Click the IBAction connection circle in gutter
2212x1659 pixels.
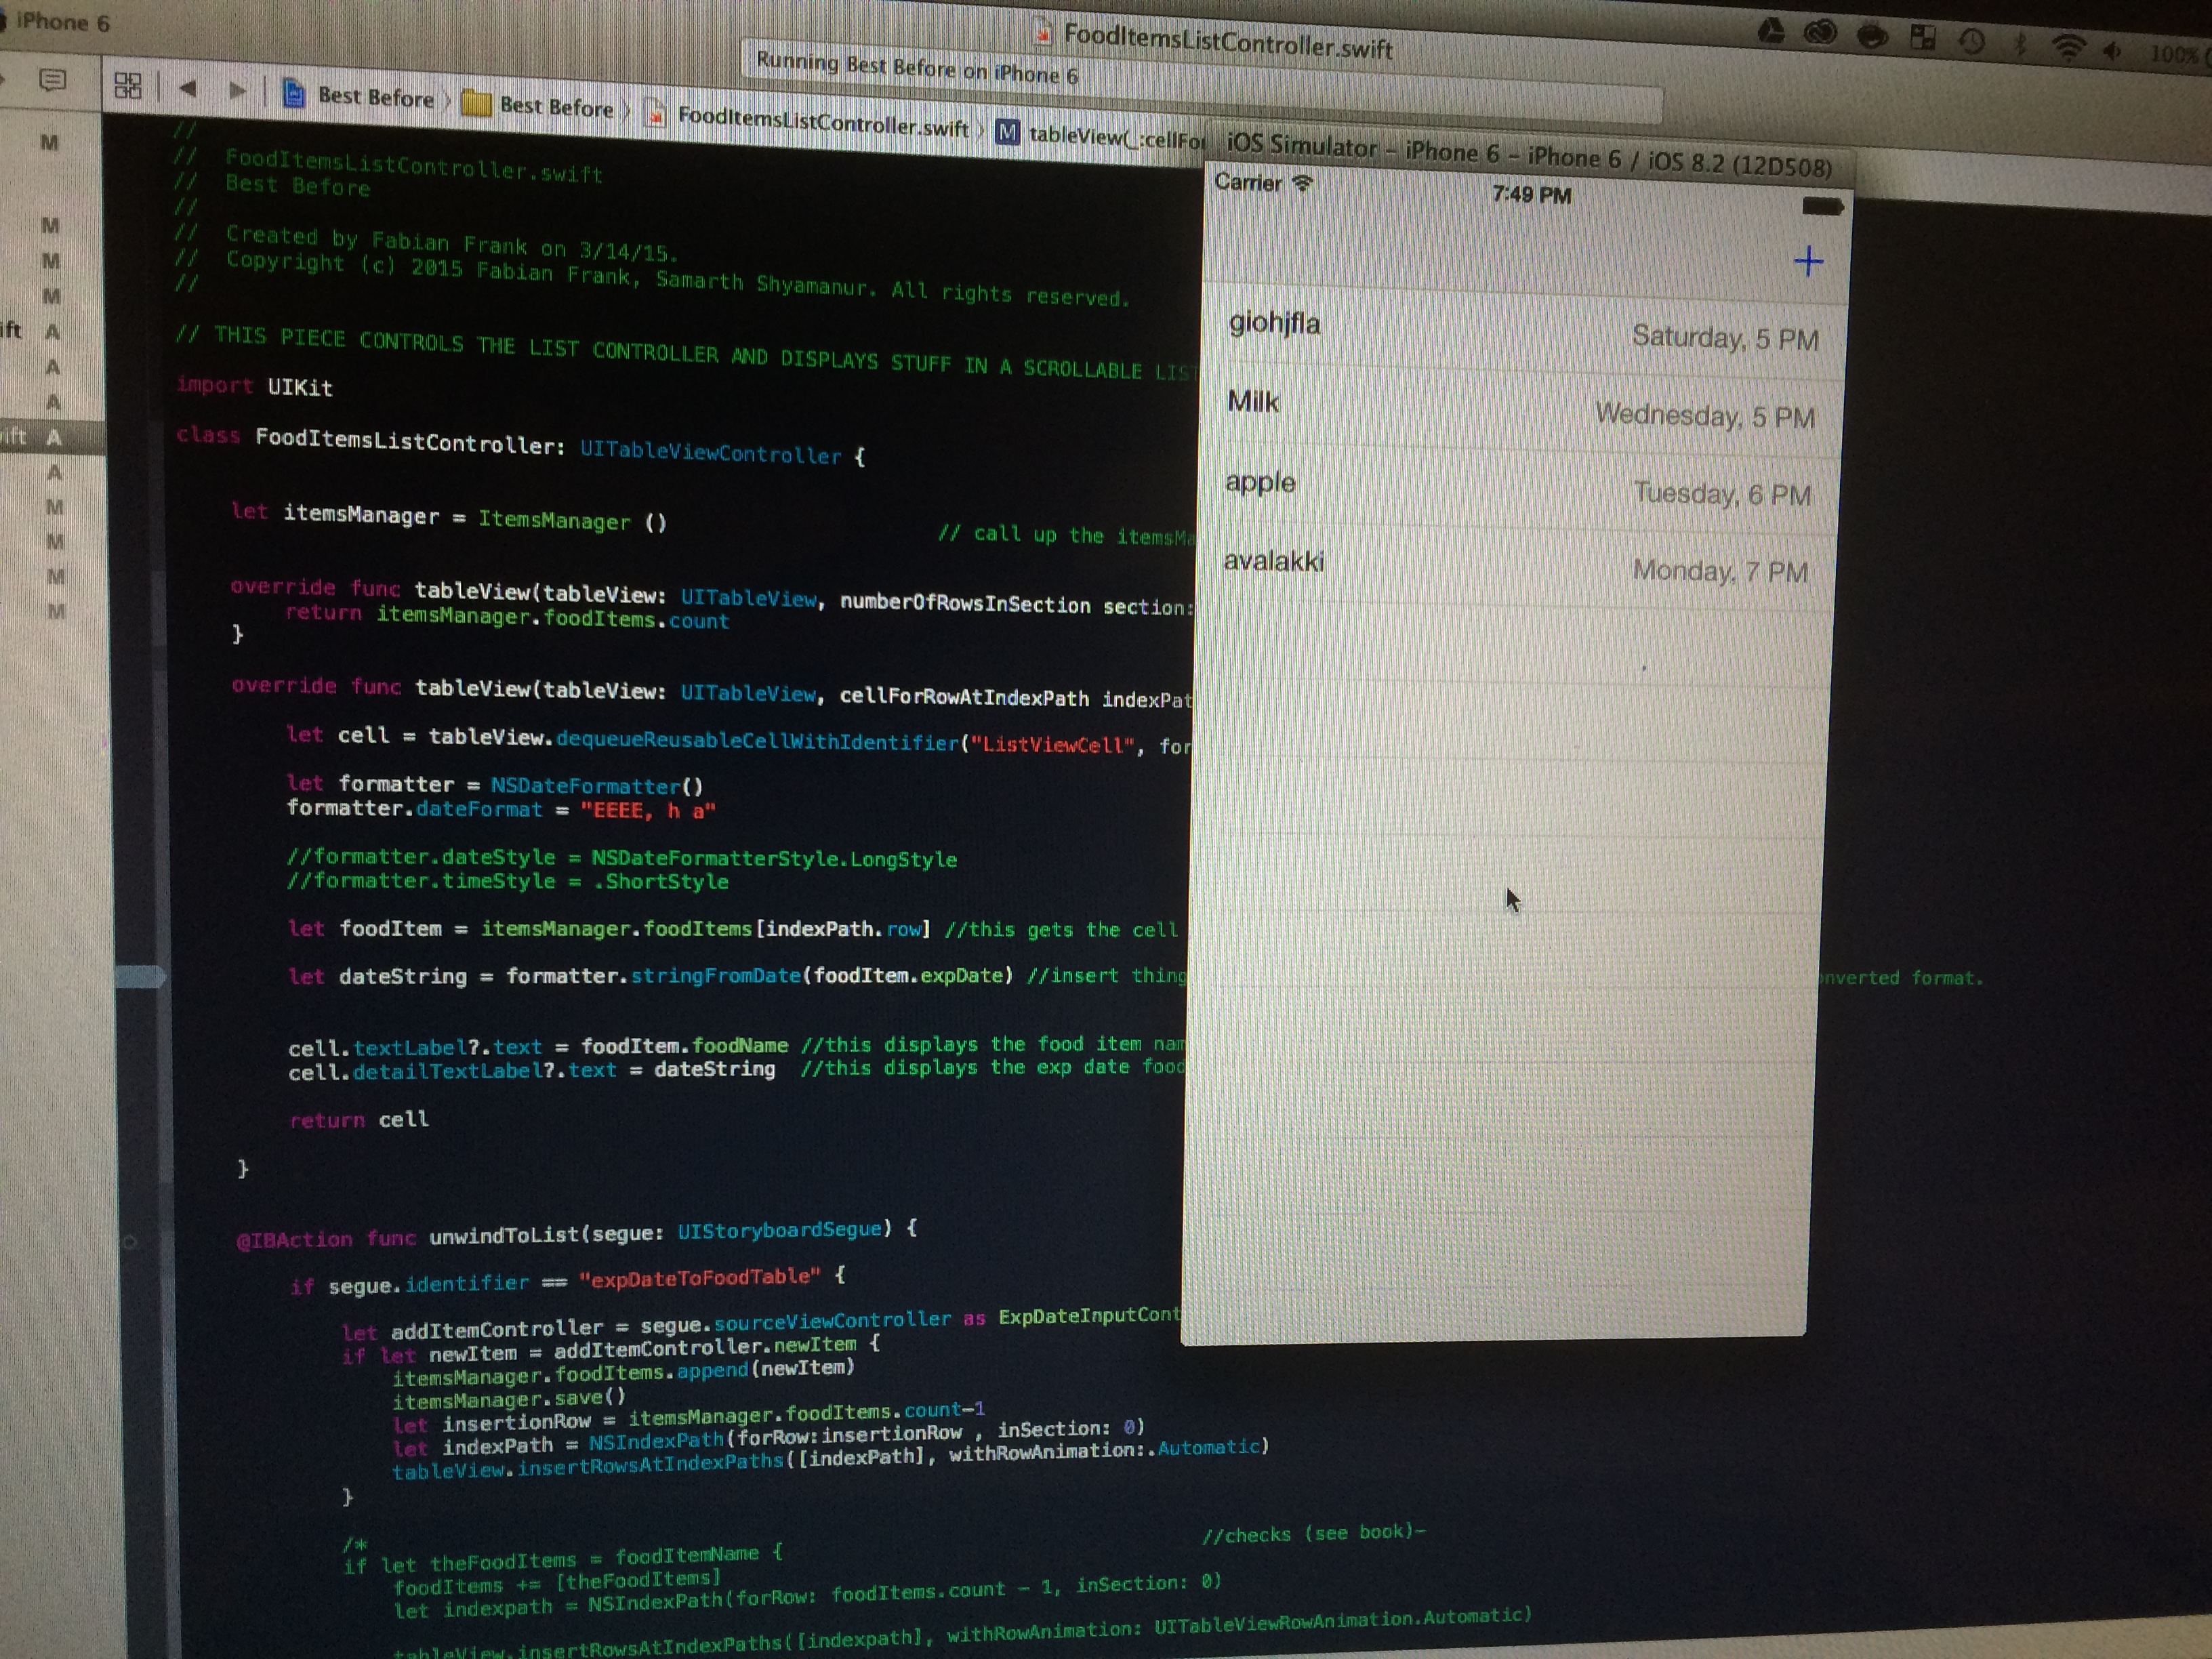point(130,1242)
